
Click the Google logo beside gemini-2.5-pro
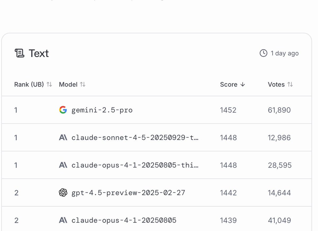coord(63,110)
